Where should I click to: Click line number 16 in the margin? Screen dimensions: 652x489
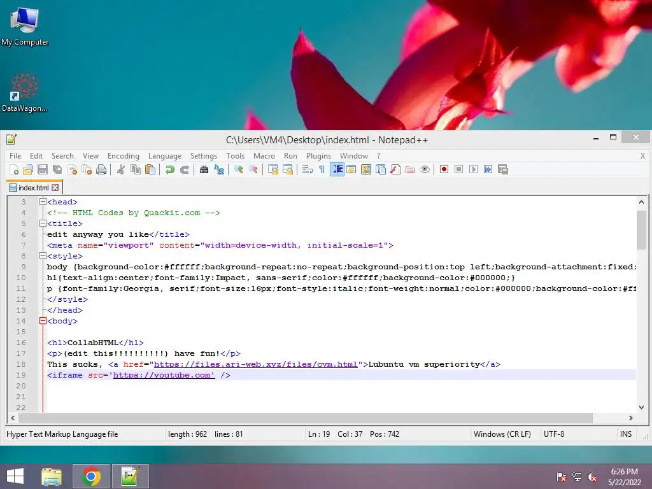(21, 343)
